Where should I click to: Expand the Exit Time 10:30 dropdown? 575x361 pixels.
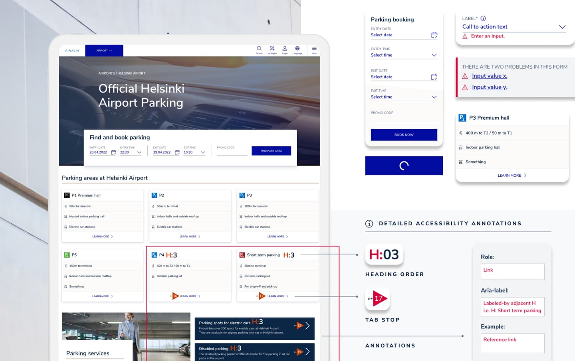(x=203, y=152)
